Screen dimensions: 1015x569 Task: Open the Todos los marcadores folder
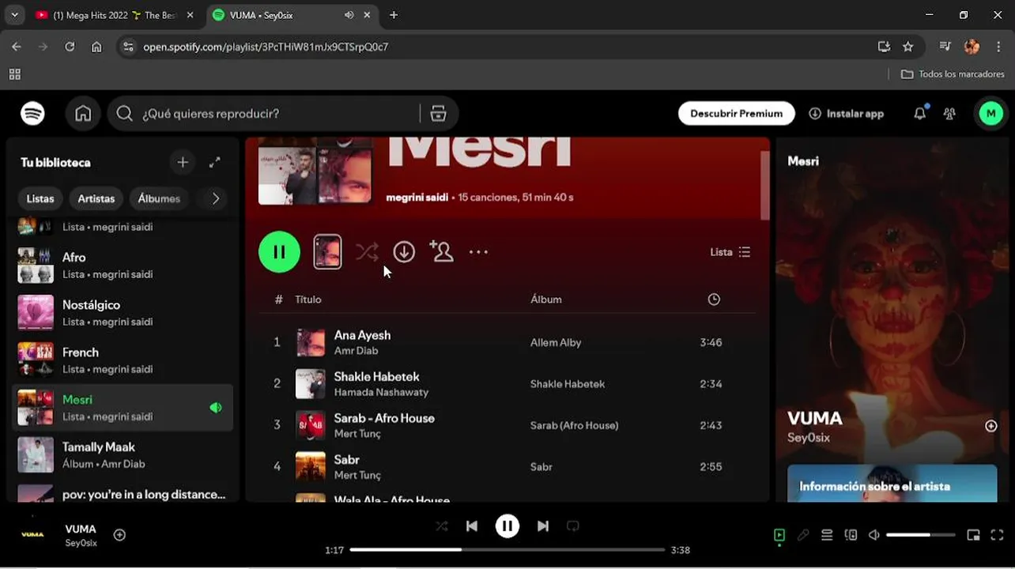953,74
